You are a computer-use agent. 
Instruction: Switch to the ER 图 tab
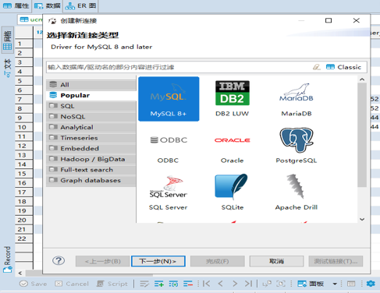(x=80, y=5)
